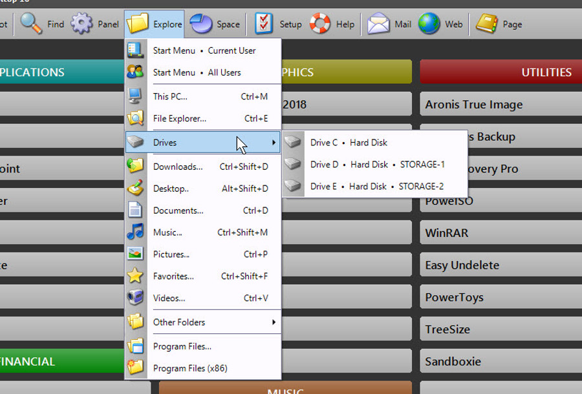This screenshot has height=394, width=582.
Task: Click the Pictures landscape icon
Action: pos(135,254)
